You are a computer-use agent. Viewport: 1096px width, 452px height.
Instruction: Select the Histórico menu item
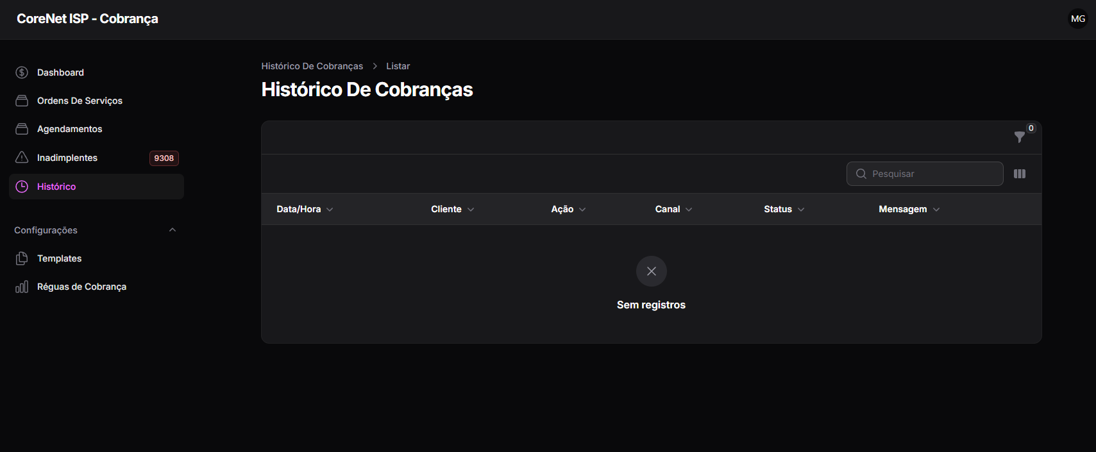point(96,187)
